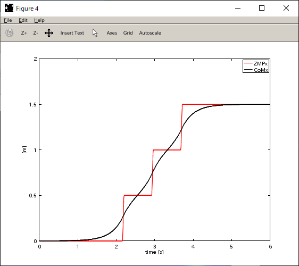299x266 pixels.
Task: Click the Autoscale button
Action: tap(150, 33)
